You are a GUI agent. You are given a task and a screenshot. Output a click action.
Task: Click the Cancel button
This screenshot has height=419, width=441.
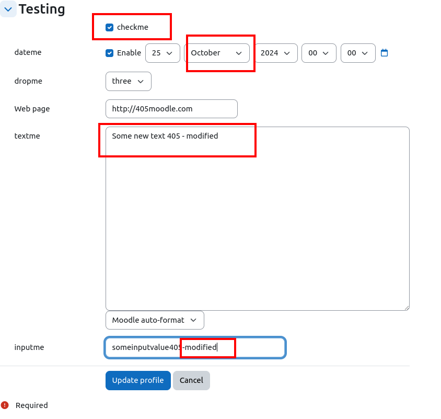pos(192,380)
